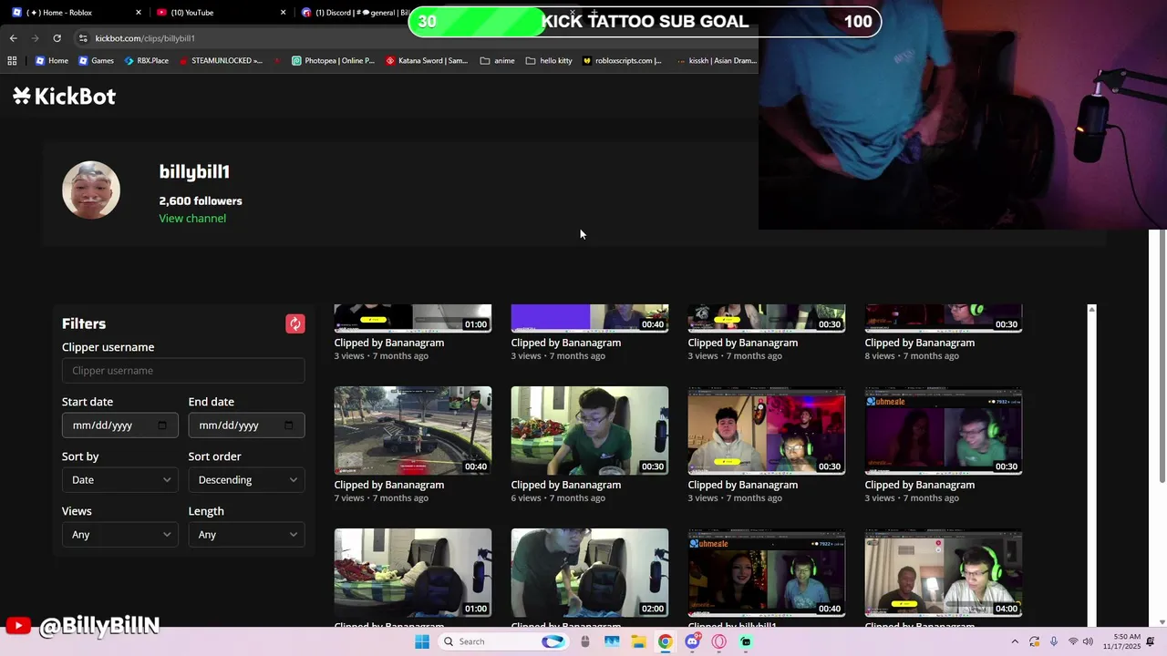The height and width of the screenshot is (656, 1167).
Task: Click the Start date field
Action: click(x=119, y=425)
